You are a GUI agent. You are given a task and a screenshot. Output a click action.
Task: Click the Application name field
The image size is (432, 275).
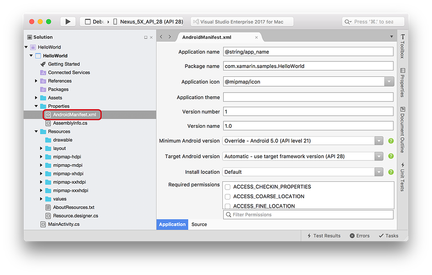point(308,51)
